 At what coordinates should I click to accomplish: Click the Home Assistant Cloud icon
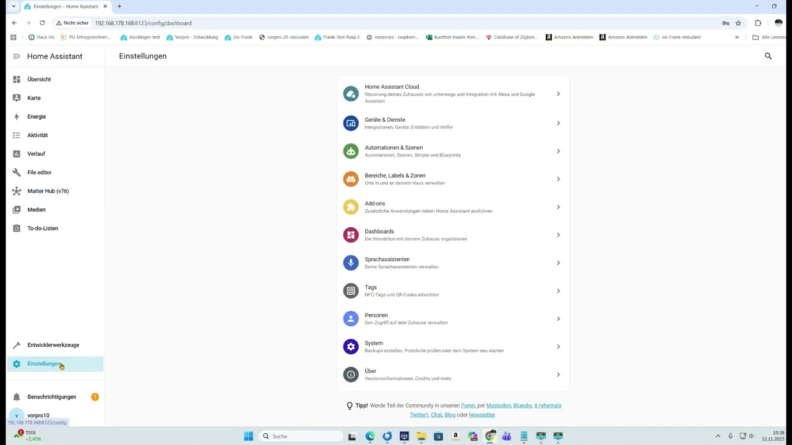coord(351,94)
